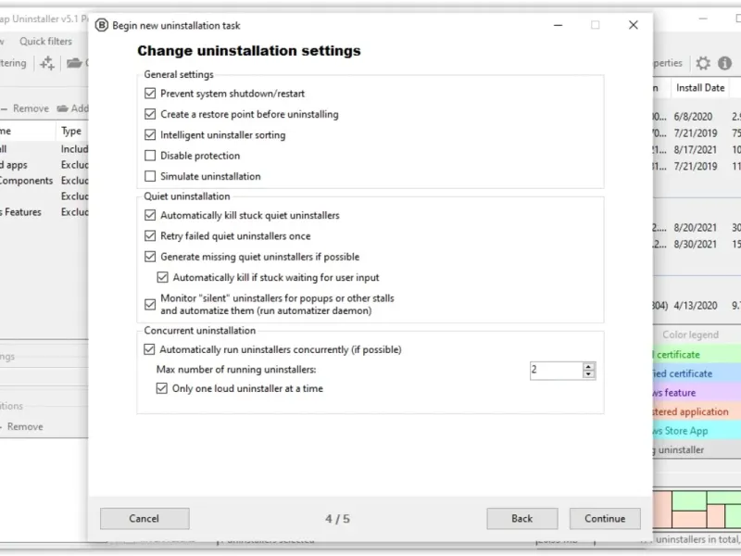The image size is (741, 556).
Task: Open the about info icon
Action: [x=724, y=63]
